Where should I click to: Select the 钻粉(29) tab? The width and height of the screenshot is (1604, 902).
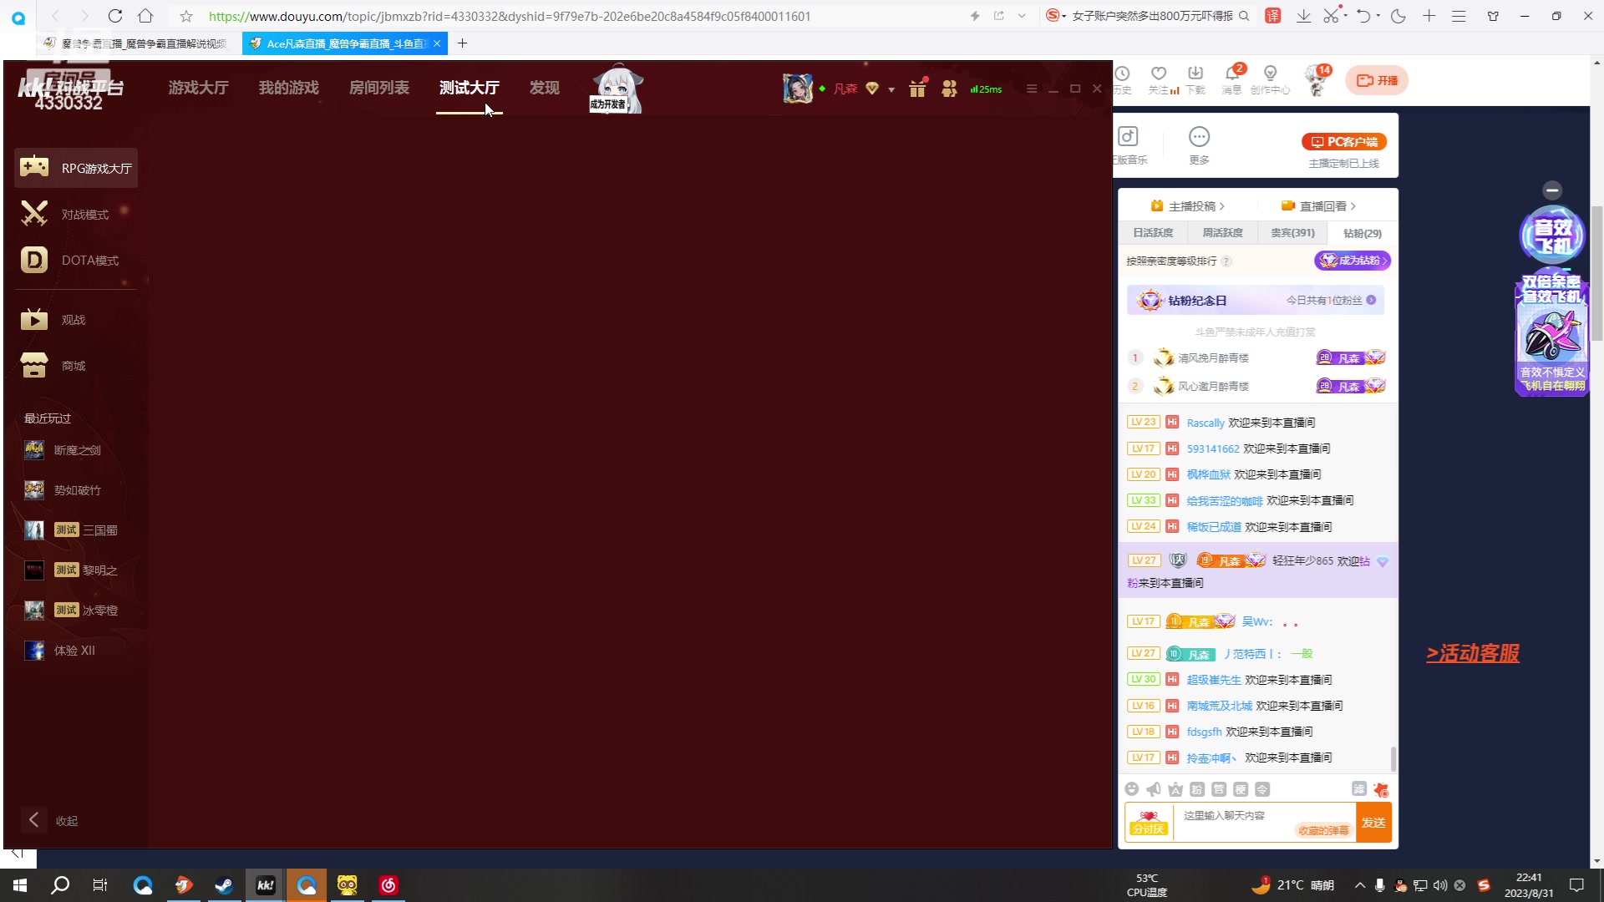pyautogui.click(x=1362, y=233)
